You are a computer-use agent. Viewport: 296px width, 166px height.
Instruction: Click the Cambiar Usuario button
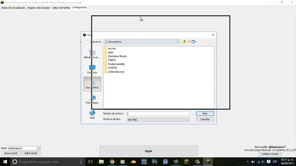(x=270, y=154)
